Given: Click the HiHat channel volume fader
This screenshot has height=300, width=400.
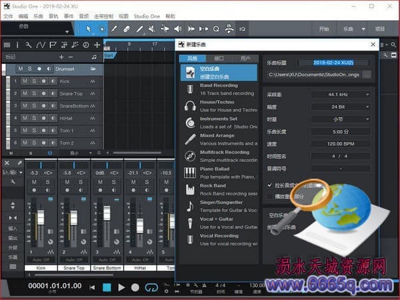Looking at the screenshot, I should 140,225.
